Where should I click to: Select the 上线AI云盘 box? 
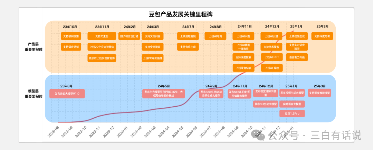(x=272, y=36)
